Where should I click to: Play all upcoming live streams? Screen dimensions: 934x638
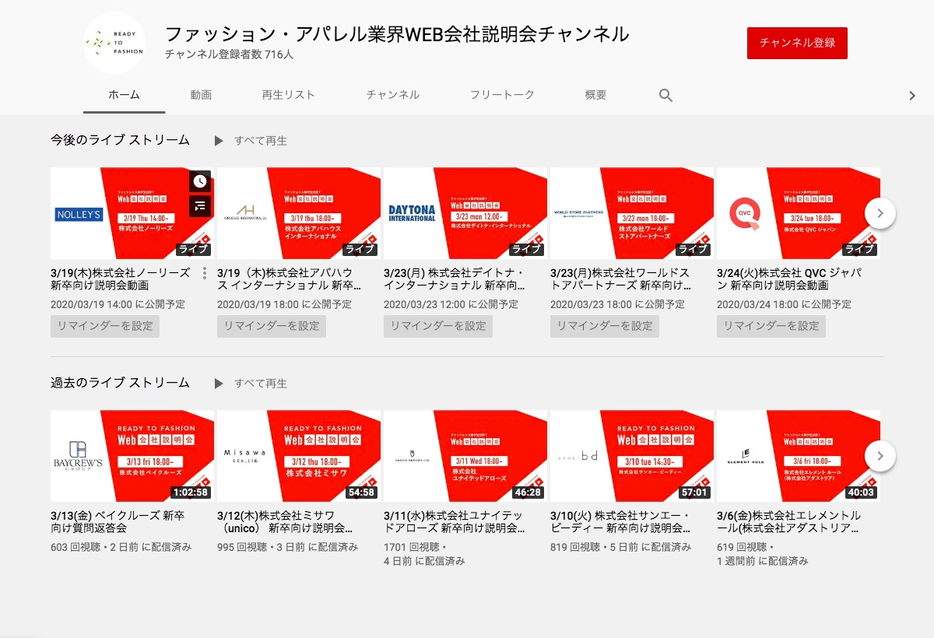tap(251, 141)
